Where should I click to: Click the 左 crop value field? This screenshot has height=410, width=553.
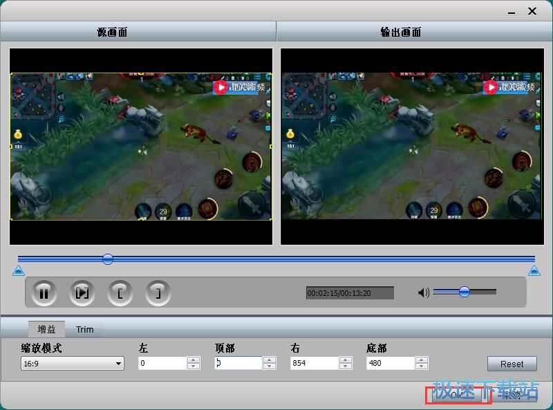pos(162,363)
